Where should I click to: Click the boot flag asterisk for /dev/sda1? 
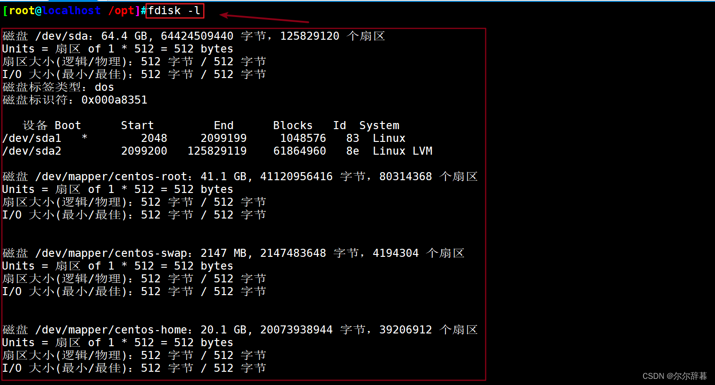pyautogui.click(x=84, y=137)
